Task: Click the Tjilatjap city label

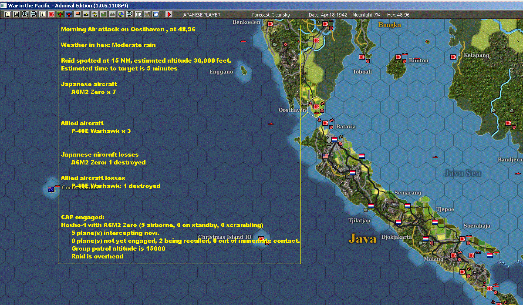Action: (359, 220)
